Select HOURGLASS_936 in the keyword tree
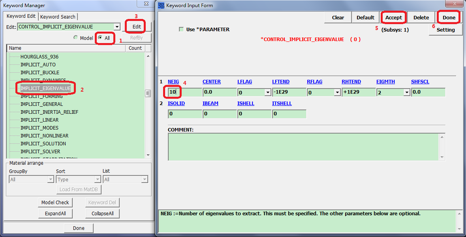Screen dimensions: 466x237 coord(39,56)
